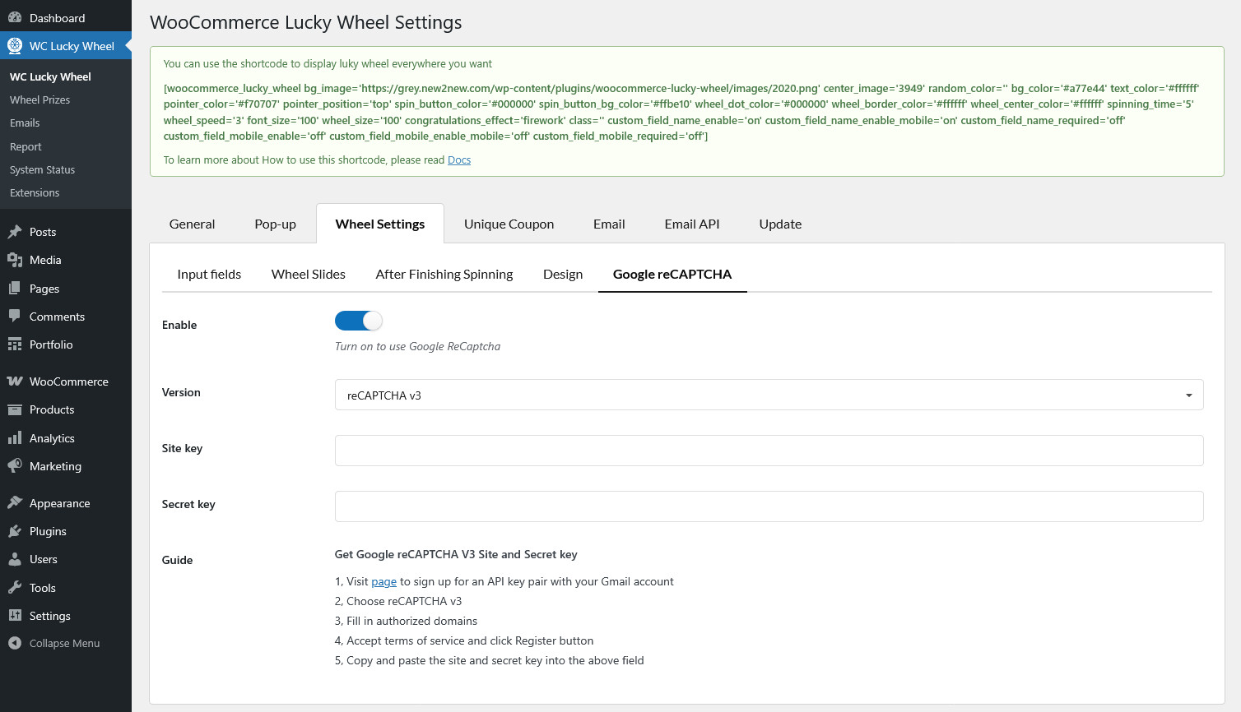Click the WooCommerce logo icon
The height and width of the screenshot is (712, 1241).
pyautogui.click(x=15, y=381)
